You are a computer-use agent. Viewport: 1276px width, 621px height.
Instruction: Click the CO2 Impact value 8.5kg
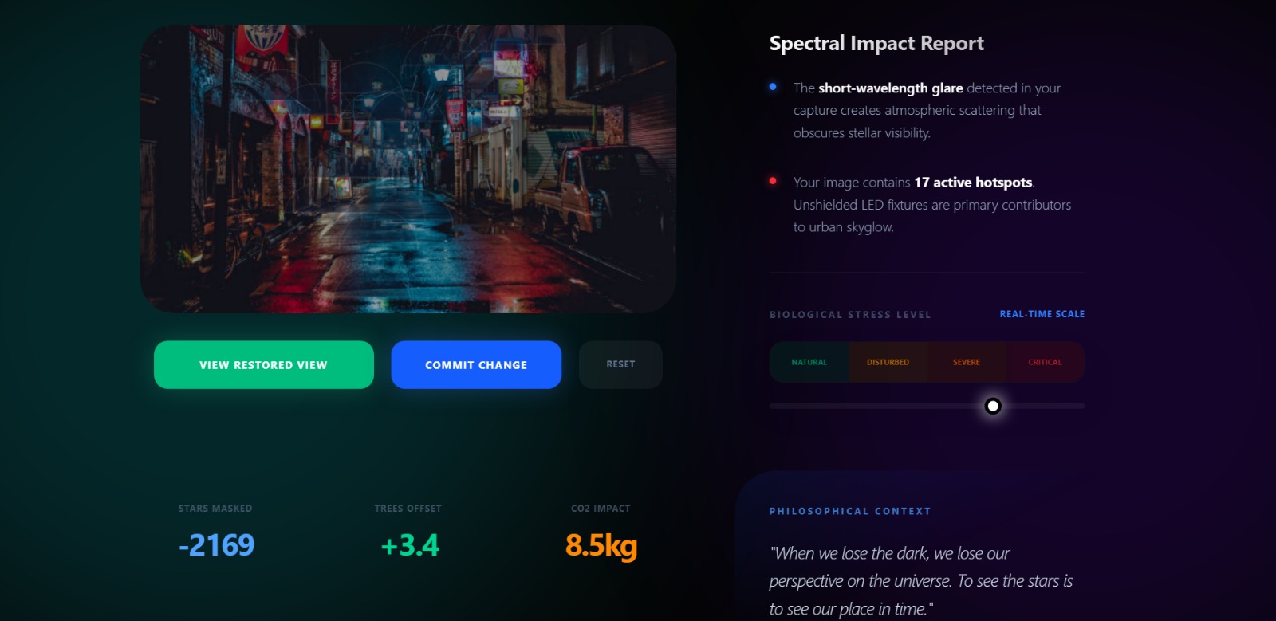click(601, 546)
